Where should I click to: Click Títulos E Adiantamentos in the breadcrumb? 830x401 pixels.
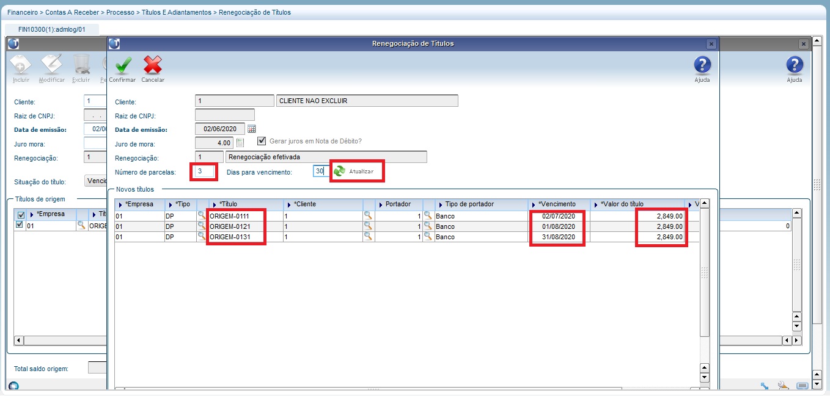coord(177,12)
